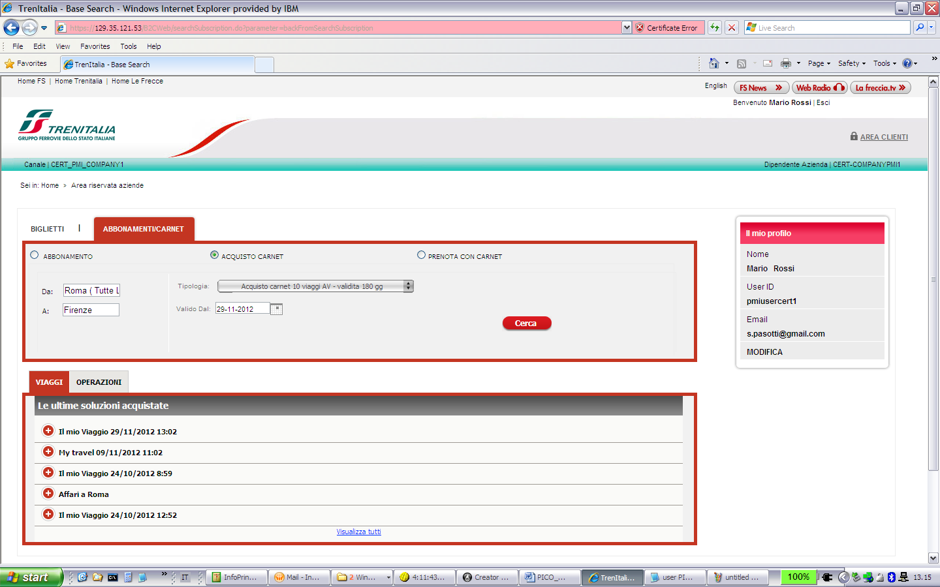Click the blue Help question mark icon
Viewport: 940px width, 587px height.
[907, 63]
